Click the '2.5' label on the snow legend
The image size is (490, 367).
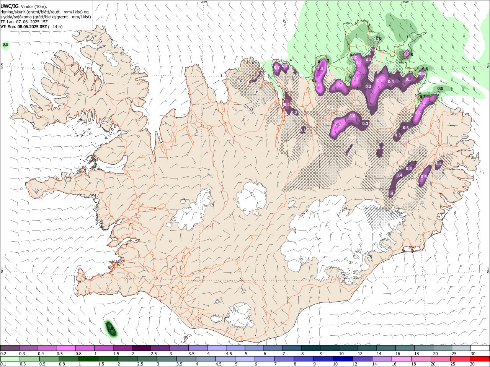pos(154,354)
